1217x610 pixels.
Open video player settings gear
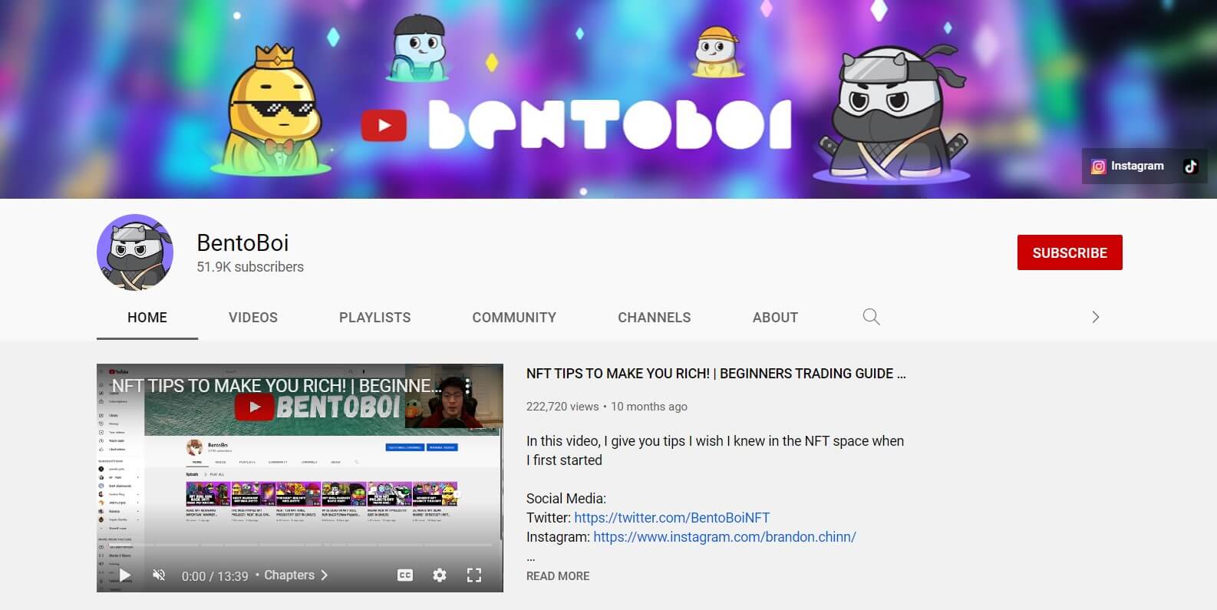point(440,575)
